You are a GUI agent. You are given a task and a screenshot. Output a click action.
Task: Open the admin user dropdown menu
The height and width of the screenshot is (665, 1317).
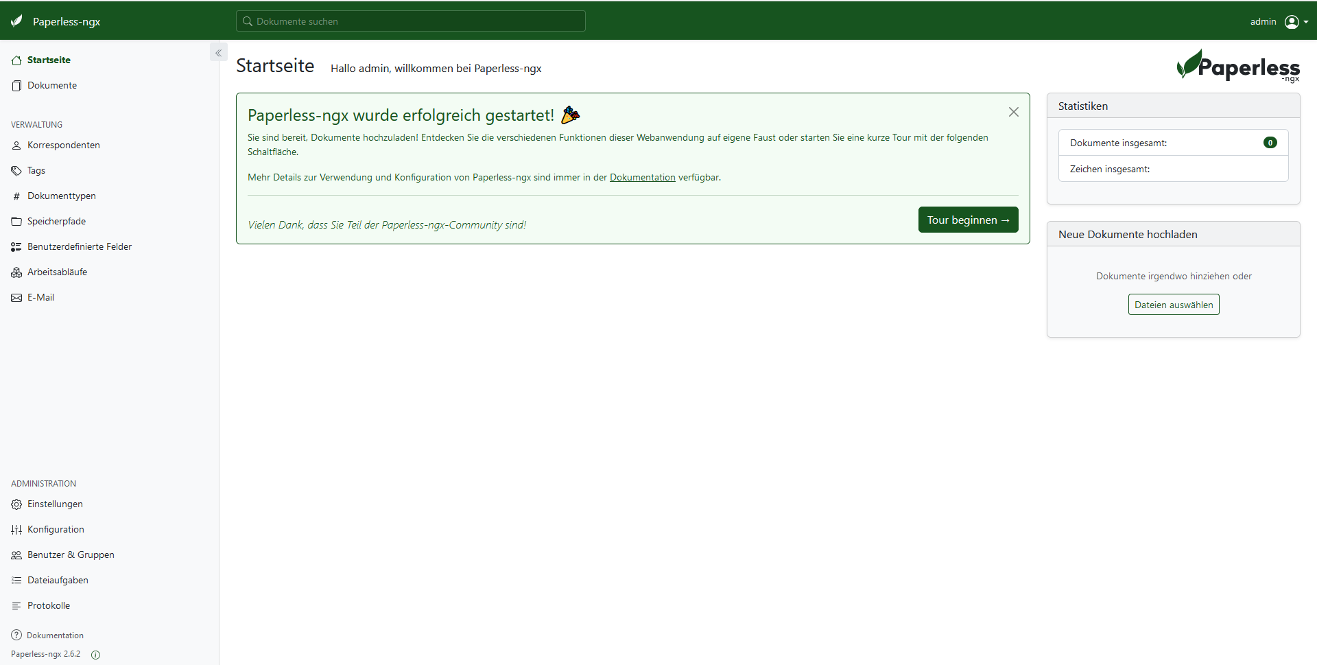pyautogui.click(x=1296, y=22)
